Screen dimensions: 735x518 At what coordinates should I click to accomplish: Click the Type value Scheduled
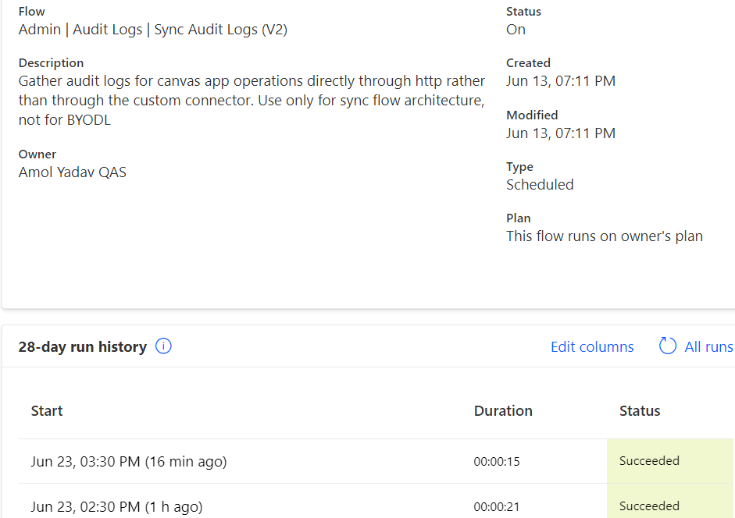(x=540, y=184)
